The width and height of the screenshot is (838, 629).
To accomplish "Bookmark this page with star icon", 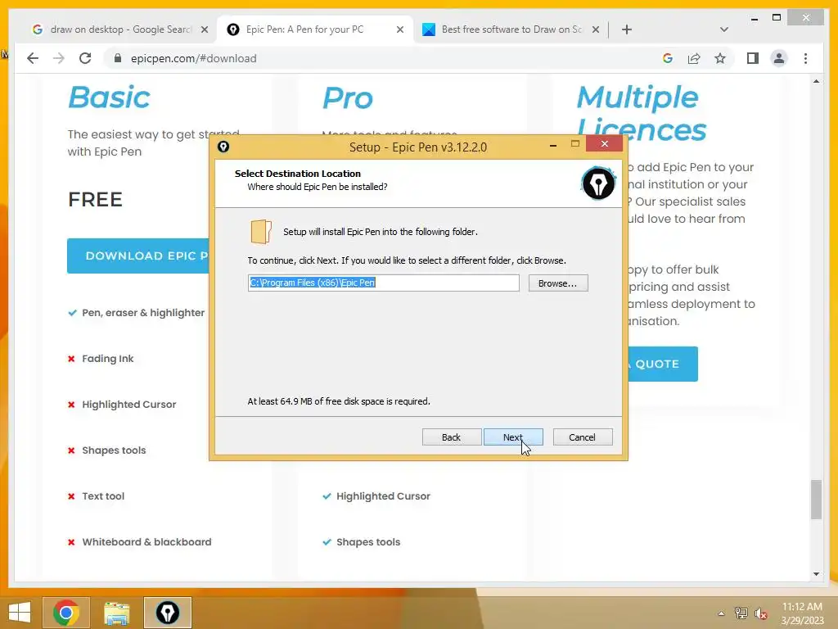I will [720, 58].
